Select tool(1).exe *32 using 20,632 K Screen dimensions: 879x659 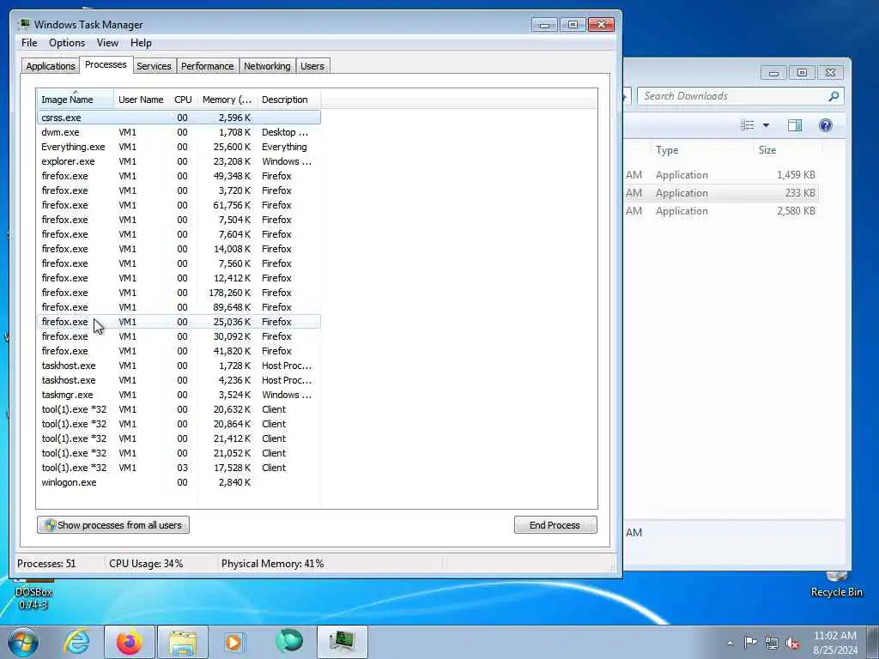click(179, 409)
